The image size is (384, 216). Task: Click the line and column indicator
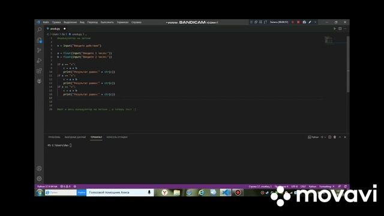click(x=260, y=187)
